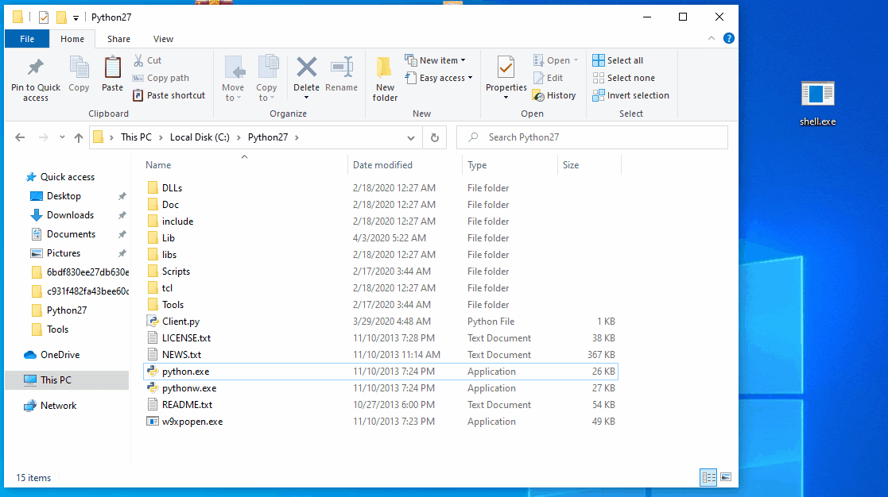The image size is (888, 497).
Task: Open OneDrive in navigation pane
Action: 60,355
